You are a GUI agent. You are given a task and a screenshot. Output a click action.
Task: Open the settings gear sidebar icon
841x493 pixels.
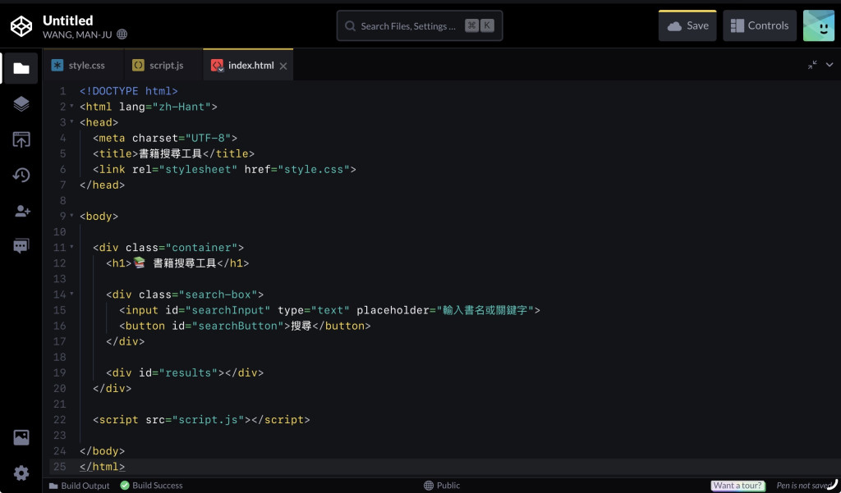(21, 473)
